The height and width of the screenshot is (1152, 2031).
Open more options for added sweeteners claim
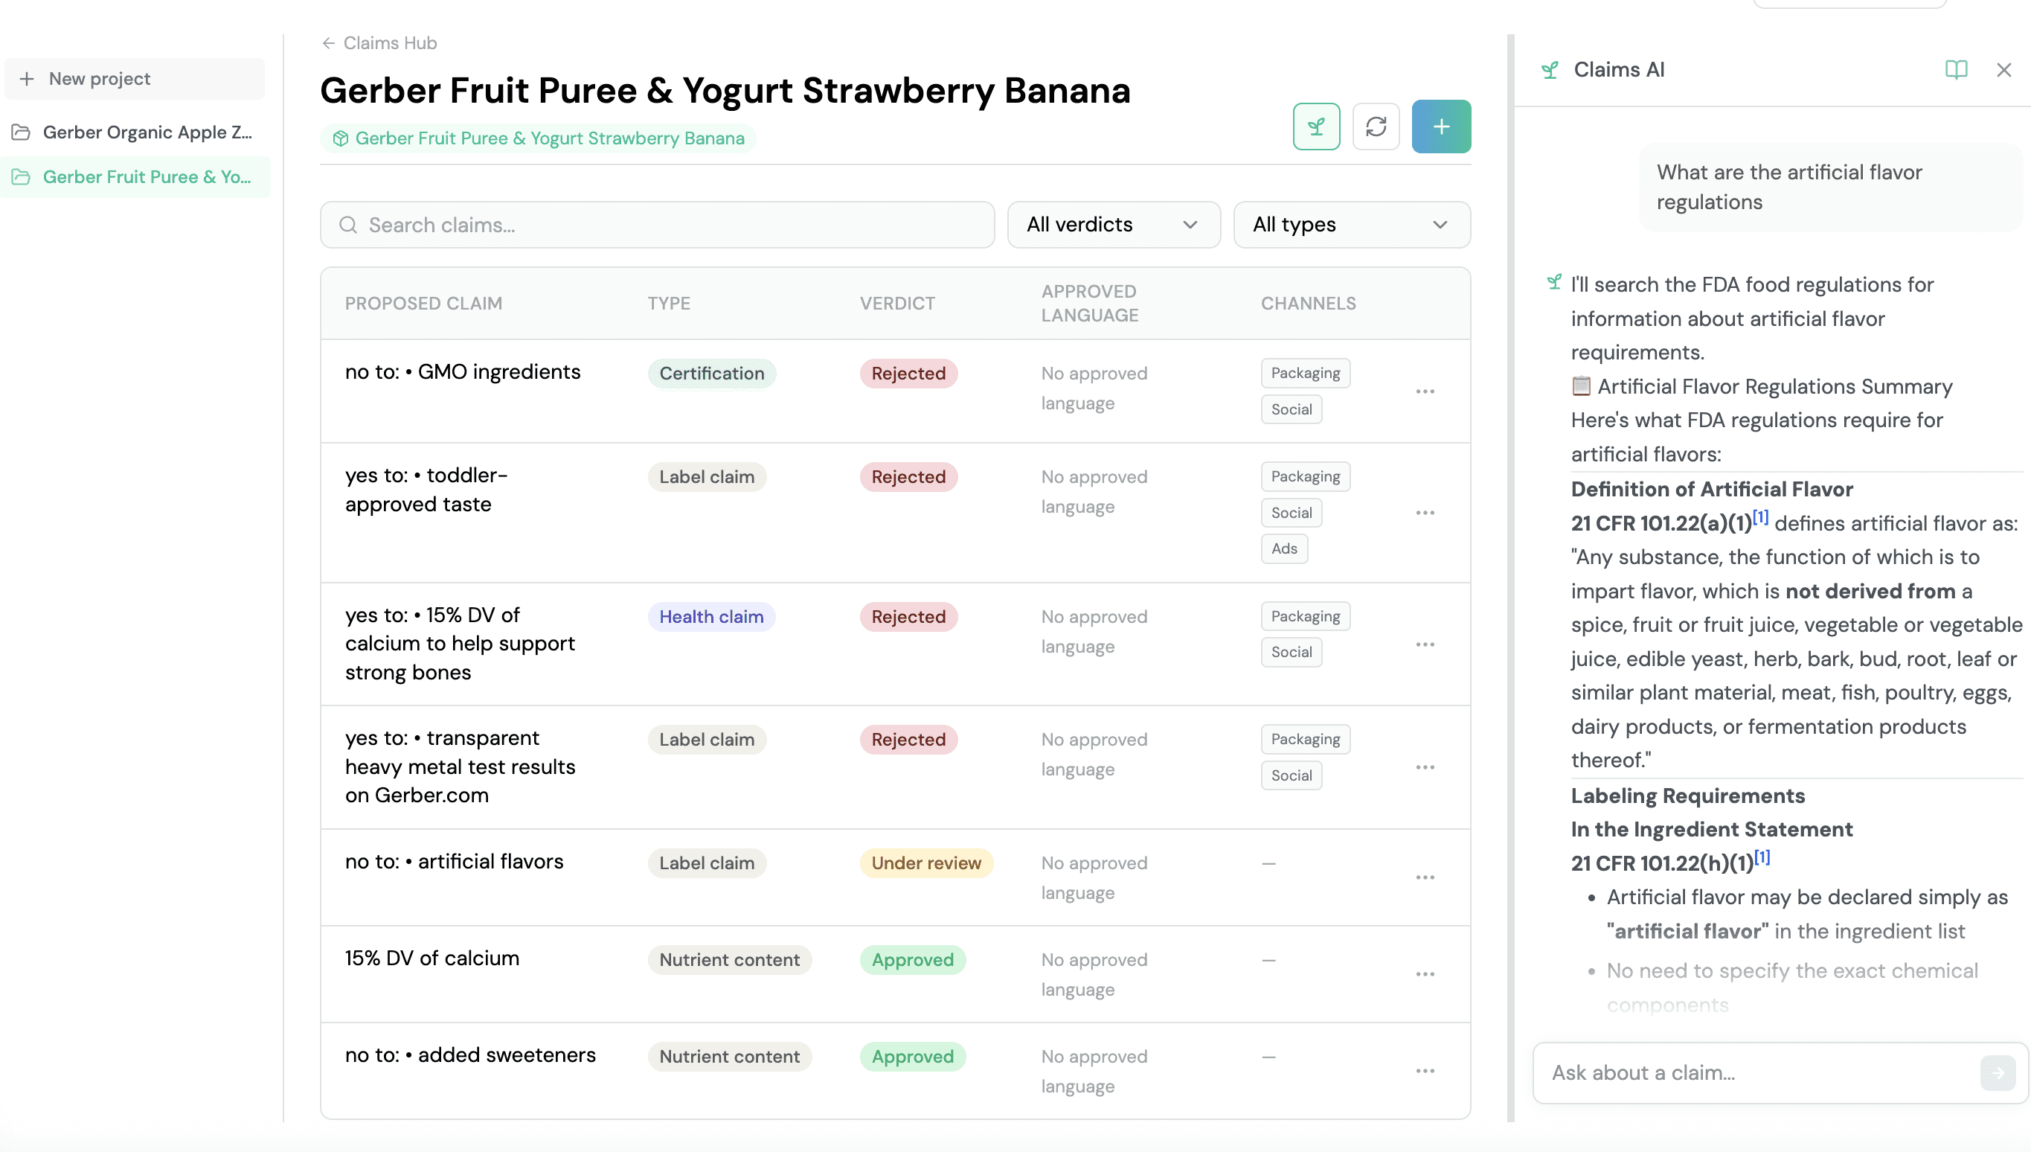pyautogui.click(x=1425, y=1070)
